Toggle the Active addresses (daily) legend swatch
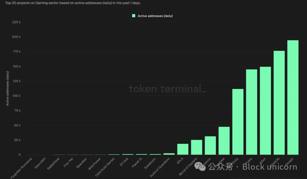Screen dimensions: 307x179 (134, 16)
